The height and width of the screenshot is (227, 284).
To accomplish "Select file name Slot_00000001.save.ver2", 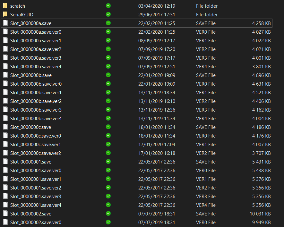I will tap(36, 188).
